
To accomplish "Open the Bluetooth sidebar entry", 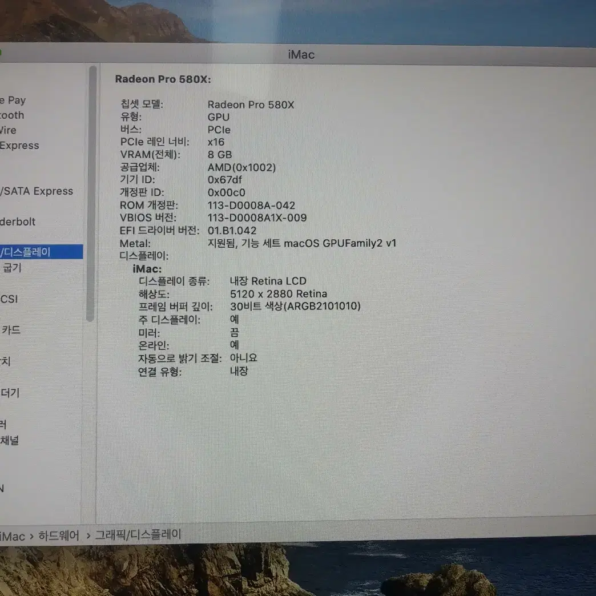I will 12,115.
